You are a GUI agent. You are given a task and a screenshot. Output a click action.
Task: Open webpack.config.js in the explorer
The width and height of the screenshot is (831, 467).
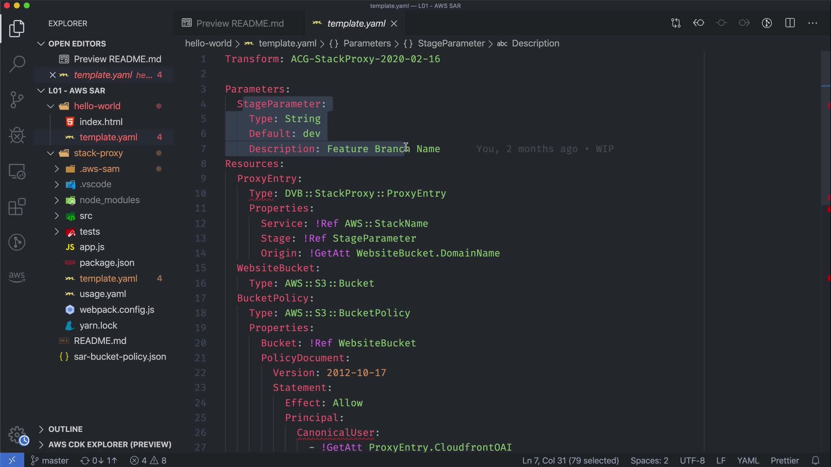[116, 310]
